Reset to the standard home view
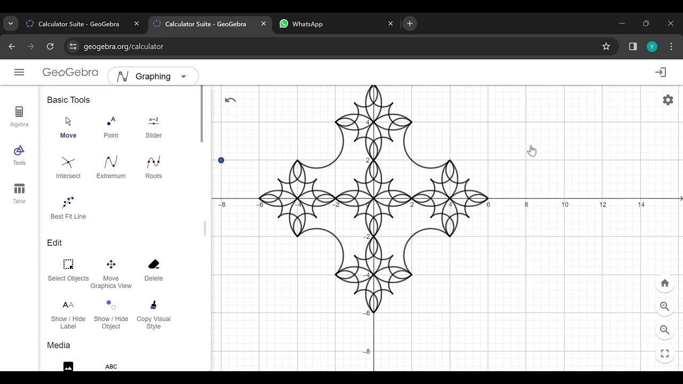The height and width of the screenshot is (384, 683). point(665,283)
